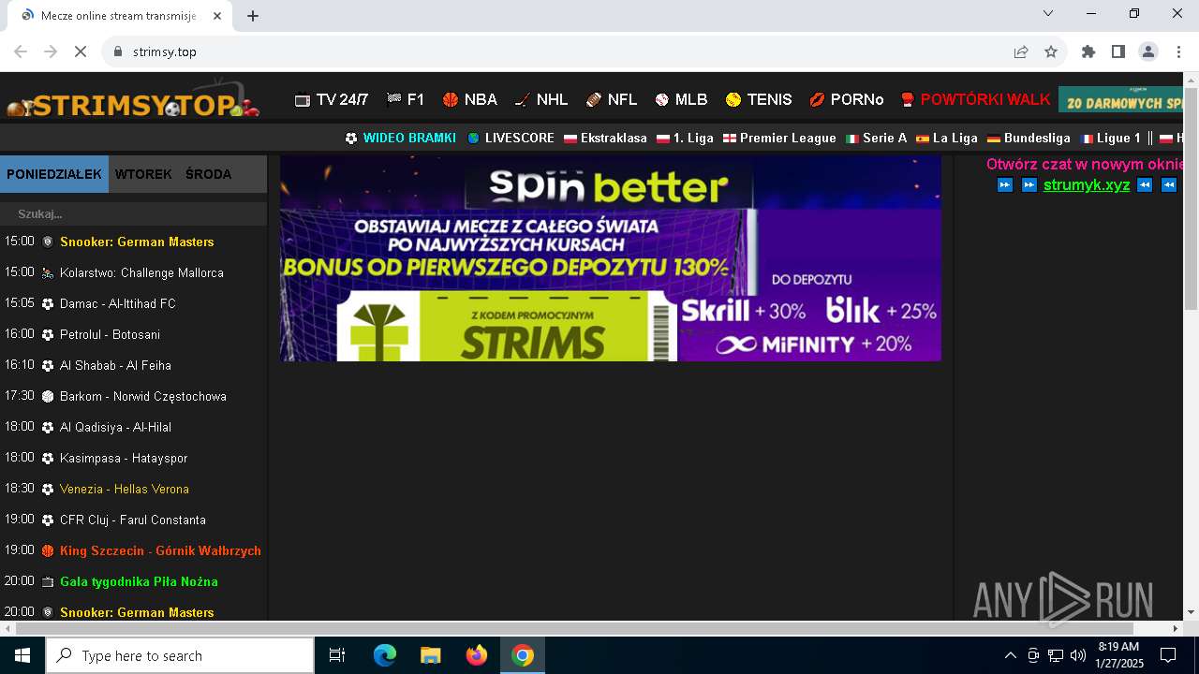The image size is (1199, 674).
Task: Open the TV 24/7 menu item
Action: [332, 99]
